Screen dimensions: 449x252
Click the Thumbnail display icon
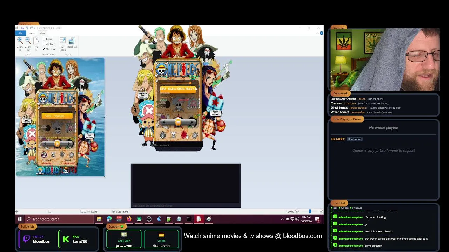72,41
